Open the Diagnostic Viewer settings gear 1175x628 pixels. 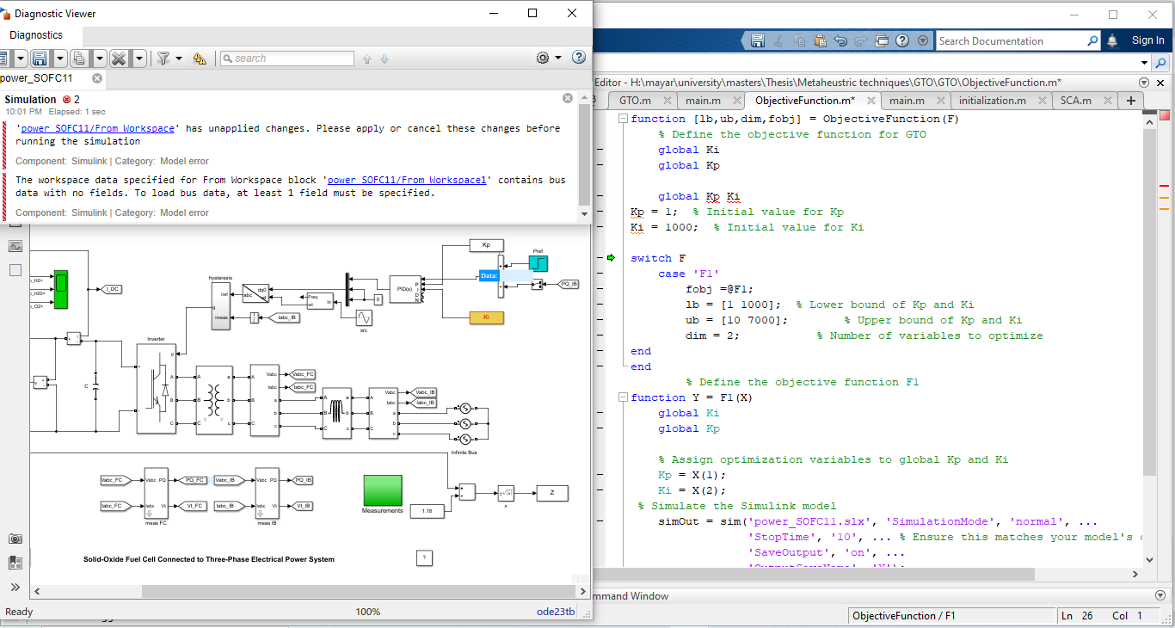tap(544, 58)
